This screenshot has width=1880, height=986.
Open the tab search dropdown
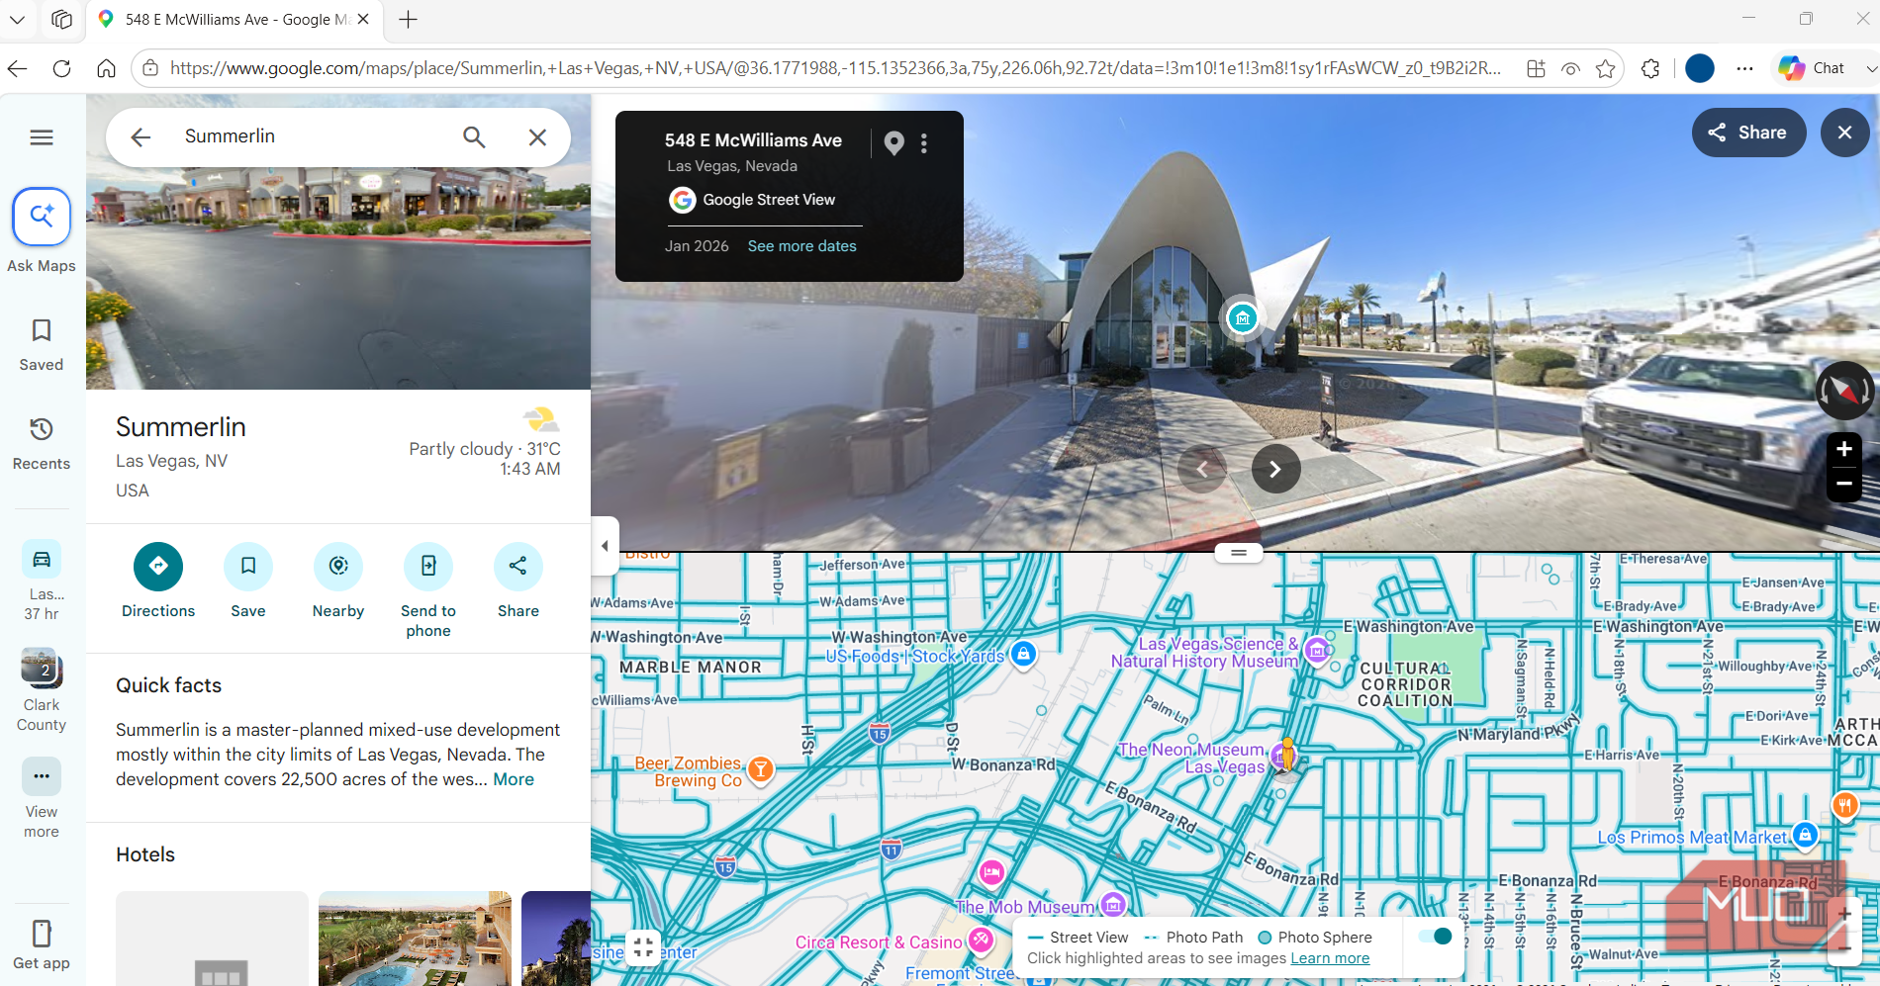pyautogui.click(x=17, y=19)
